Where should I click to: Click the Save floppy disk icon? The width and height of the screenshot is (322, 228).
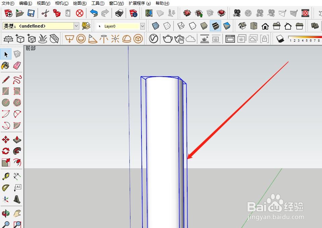[x=31, y=13]
